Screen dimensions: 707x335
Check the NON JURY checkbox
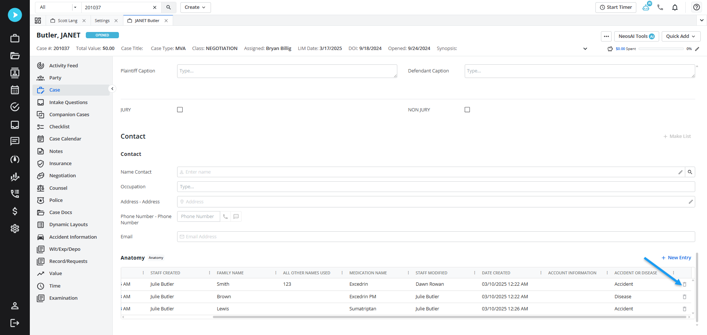[x=467, y=110]
